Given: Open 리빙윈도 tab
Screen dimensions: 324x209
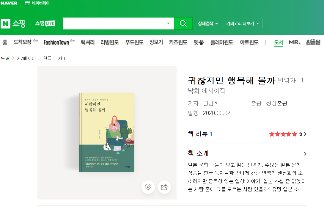Looking at the screenshot, I should click(109, 43).
